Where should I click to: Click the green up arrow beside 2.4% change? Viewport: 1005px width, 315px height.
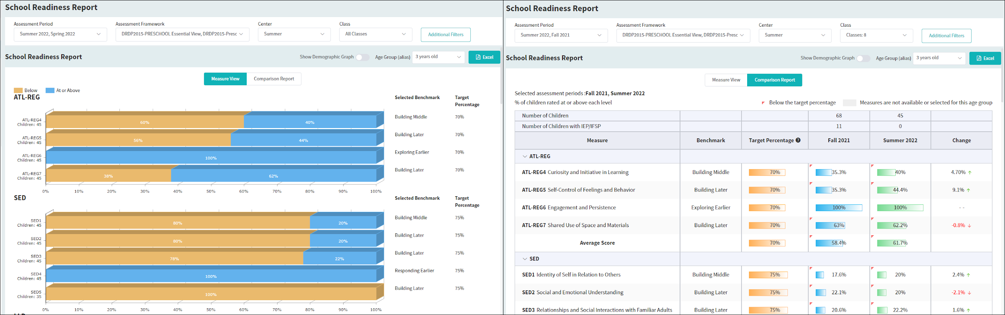pyautogui.click(x=968, y=275)
